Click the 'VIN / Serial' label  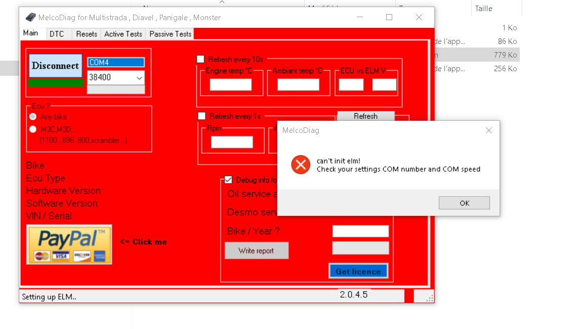49,216
